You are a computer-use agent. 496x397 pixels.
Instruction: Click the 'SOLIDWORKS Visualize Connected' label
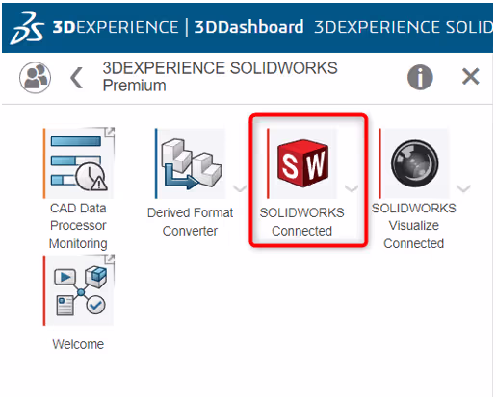click(x=414, y=226)
